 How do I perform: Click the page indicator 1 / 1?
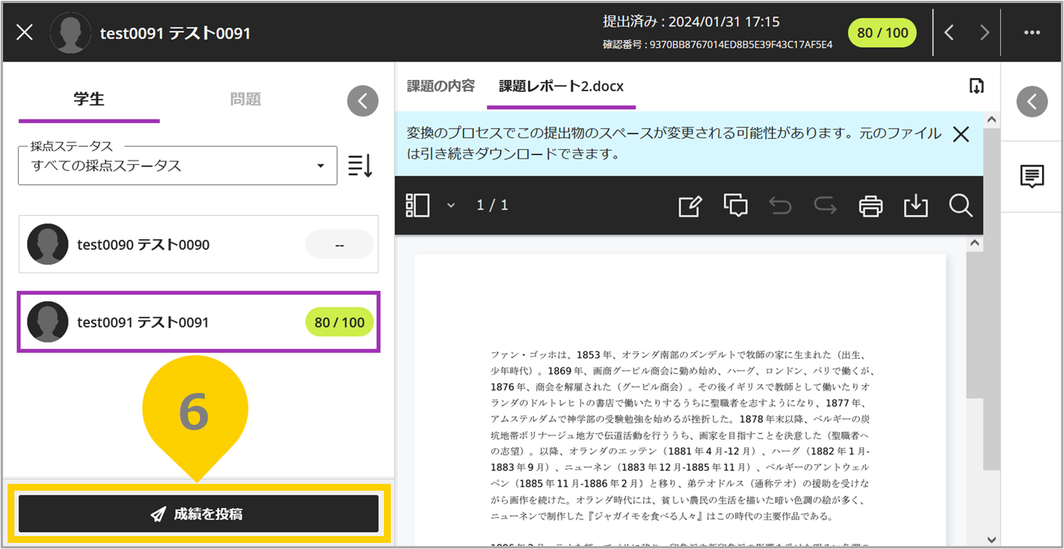492,205
